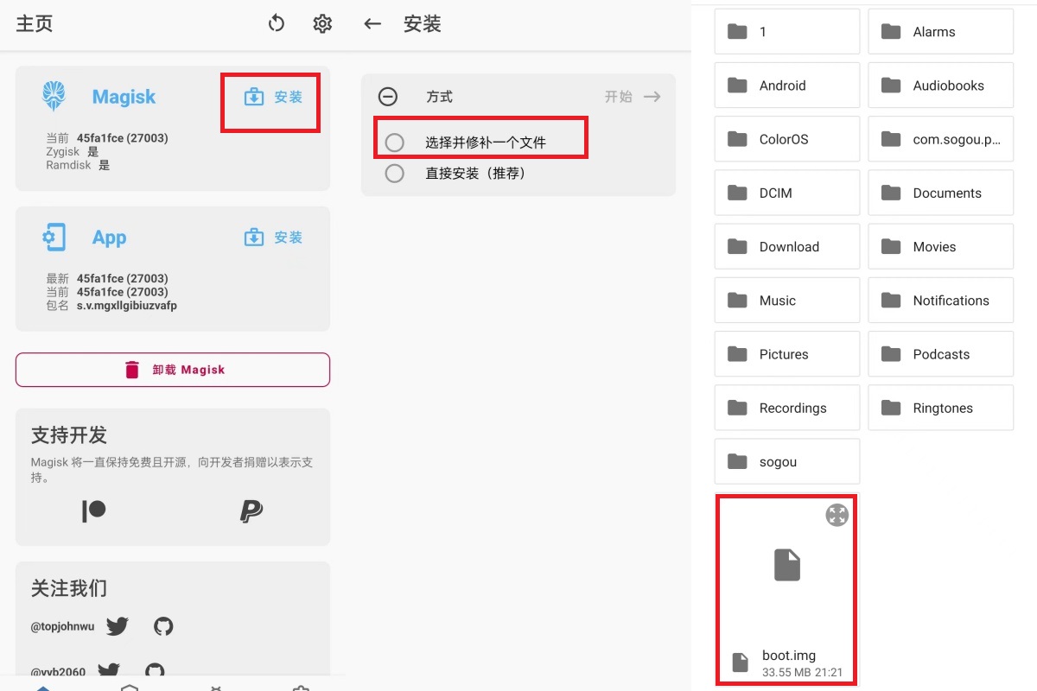
Task: Expand boot.img preview with the corner icon
Action: point(837,516)
